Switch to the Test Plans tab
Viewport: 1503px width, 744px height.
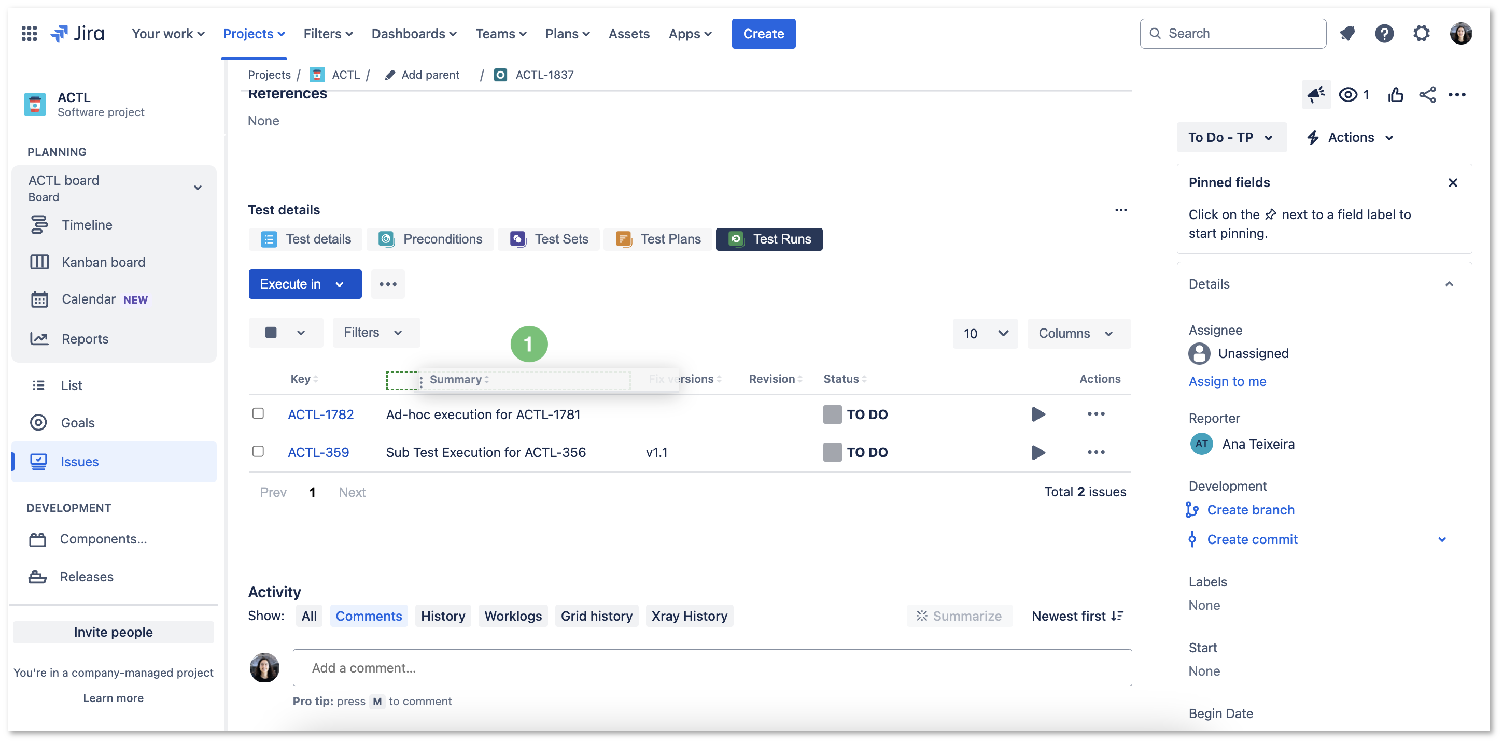coord(657,239)
